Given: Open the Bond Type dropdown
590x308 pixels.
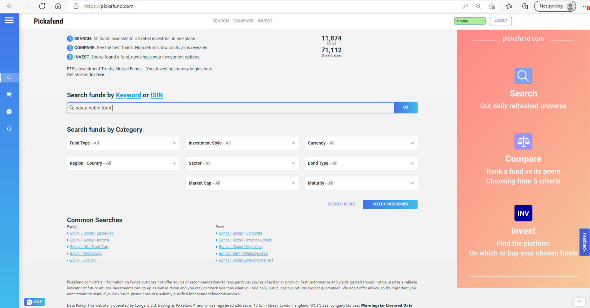Looking at the screenshot, I should click(361, 163).
